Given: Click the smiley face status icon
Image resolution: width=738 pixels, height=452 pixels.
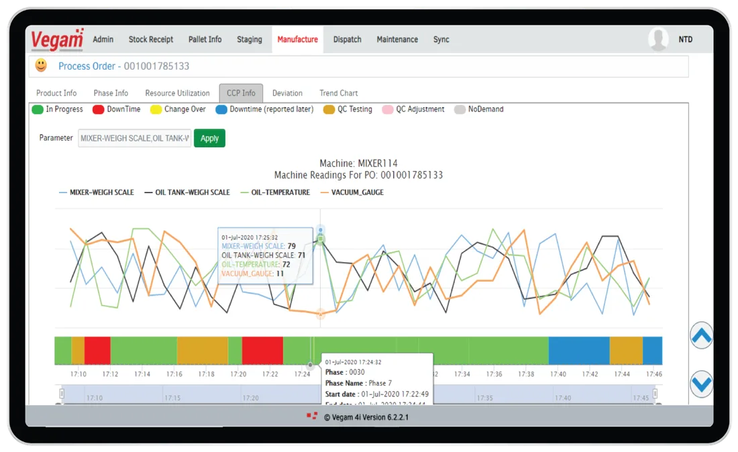Looking at the screenshot, I should [x=42, y=65].
